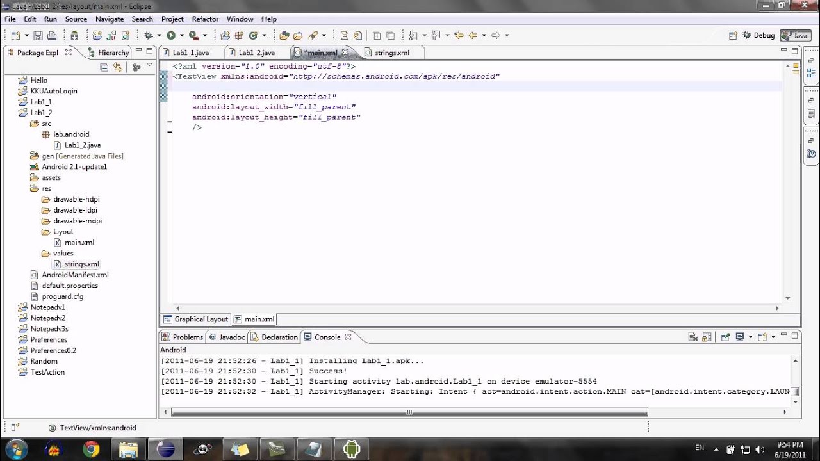820x461 pixels.
Task: Click the Windows Start button
Action: (16, 449)
